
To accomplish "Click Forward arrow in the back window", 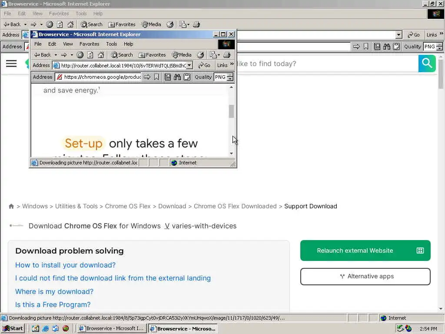I will tap(33, 24).
